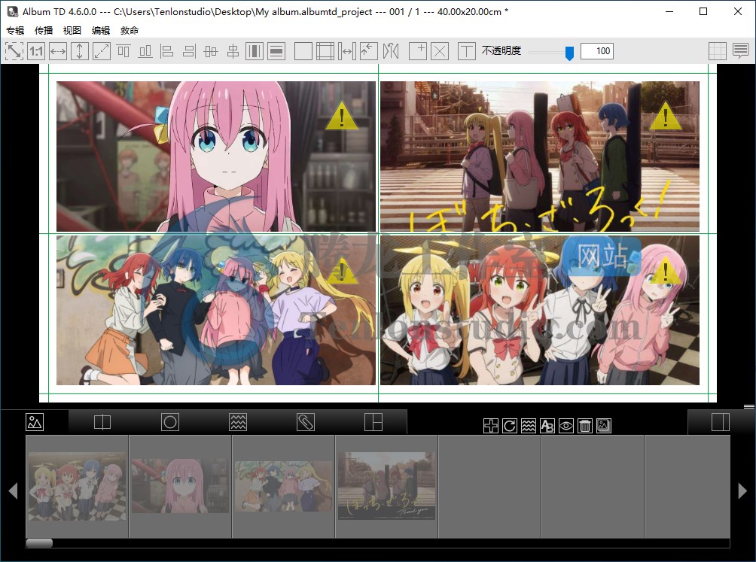Click the small wavy lines icon
The width and height of the screenshot is (756, 562).
529,426
